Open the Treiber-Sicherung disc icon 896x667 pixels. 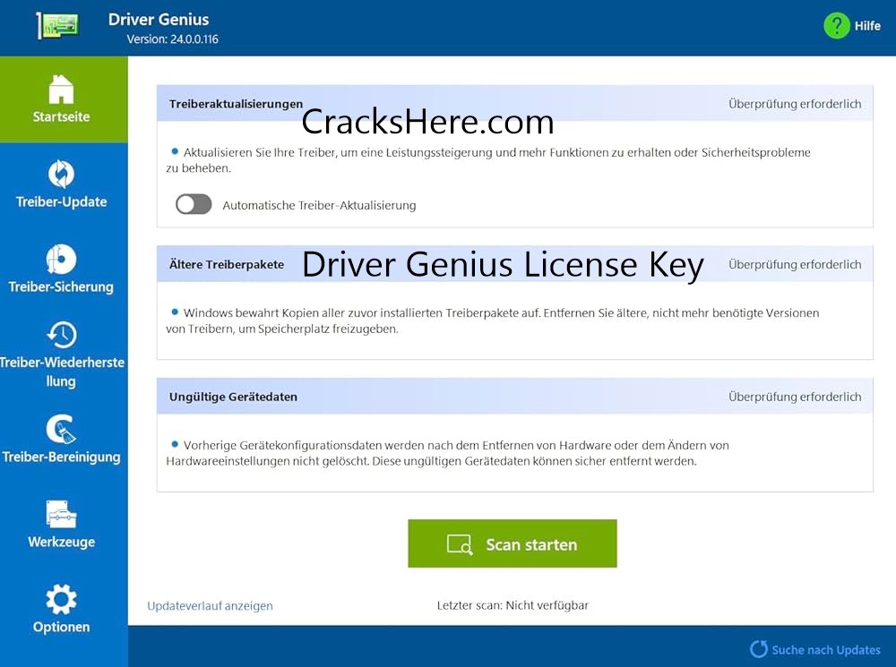61,260
